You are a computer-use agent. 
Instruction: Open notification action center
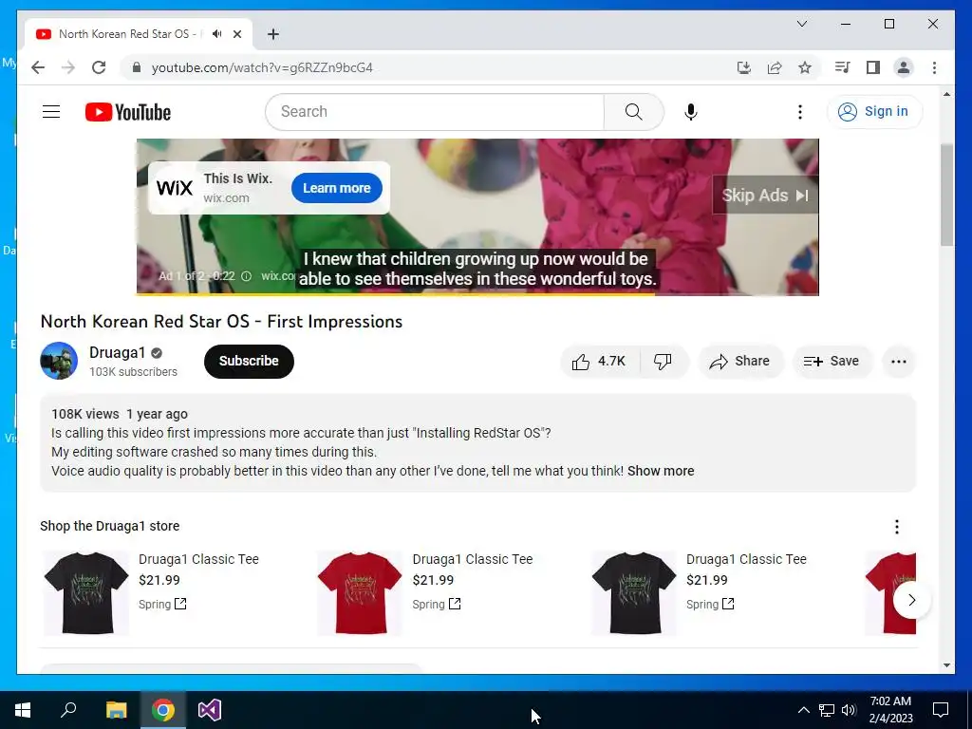(941, 710)
